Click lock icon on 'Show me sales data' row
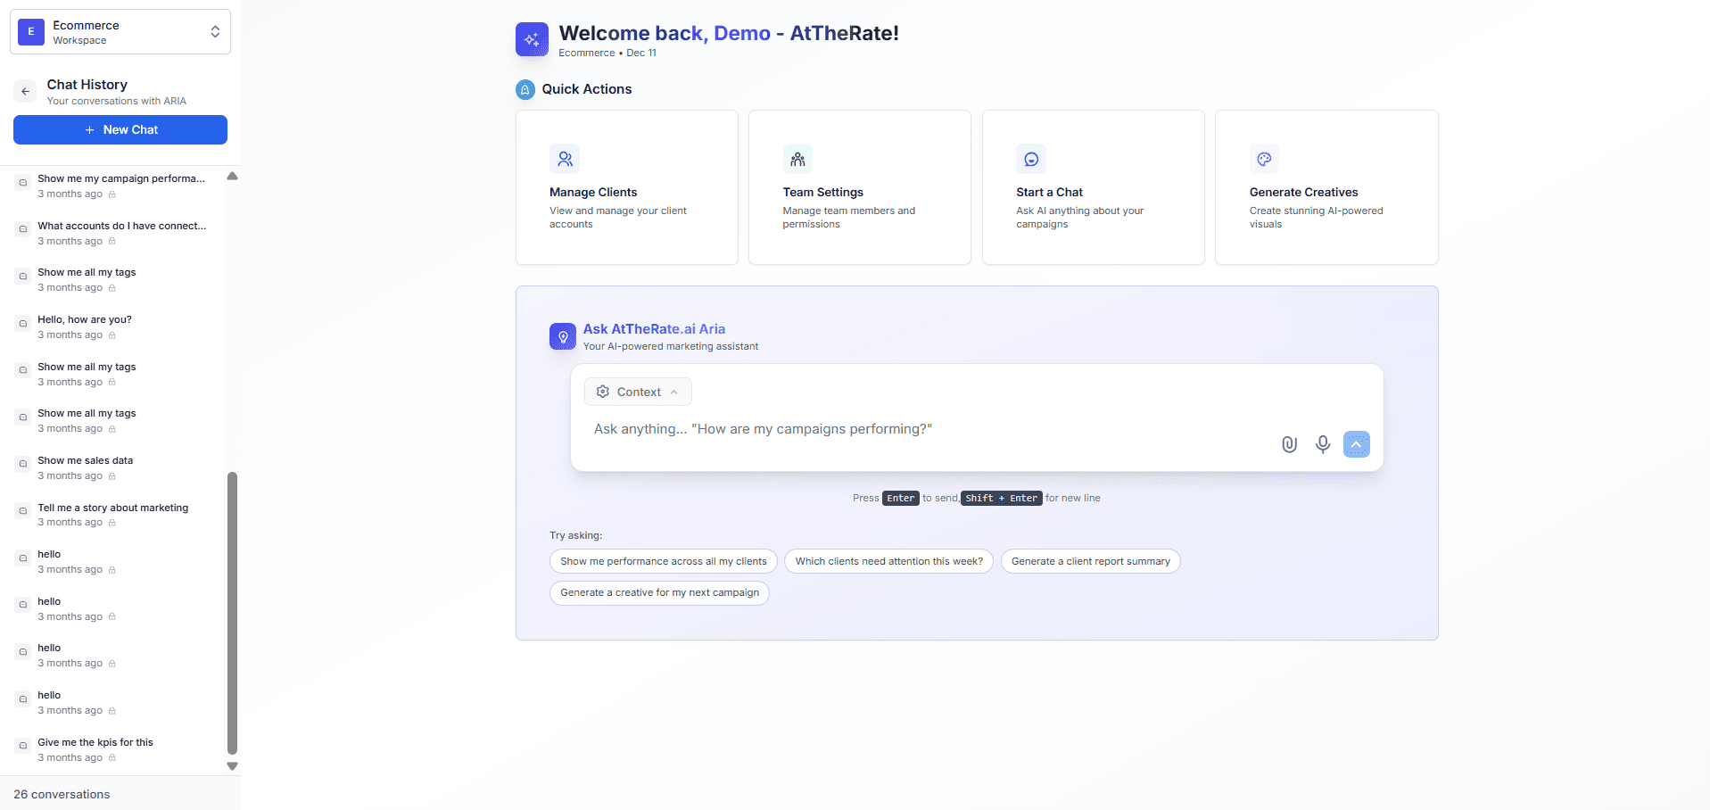Viewport: 1710px width, 810px height. (x=112, y=476)
